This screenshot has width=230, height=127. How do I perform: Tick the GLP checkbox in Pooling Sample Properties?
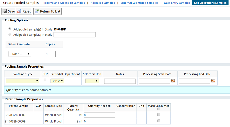pos(45,80)
